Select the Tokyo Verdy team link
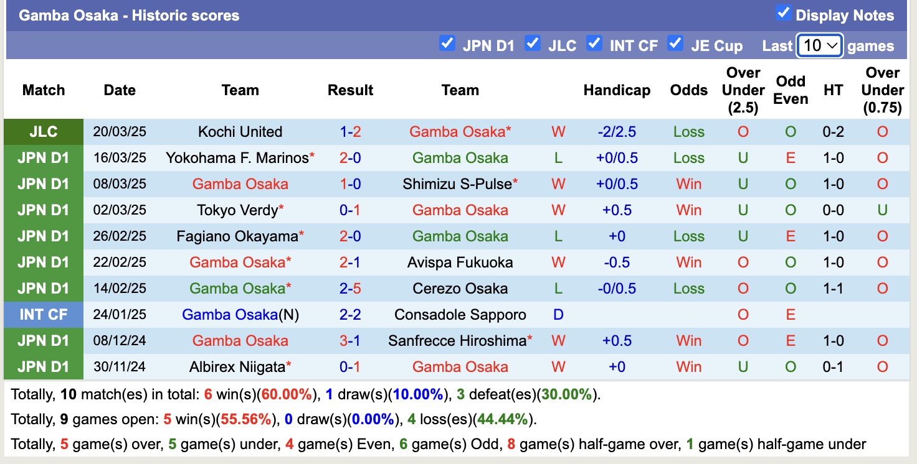The width and height of the screenshot is (917, 464). (237, 210)
